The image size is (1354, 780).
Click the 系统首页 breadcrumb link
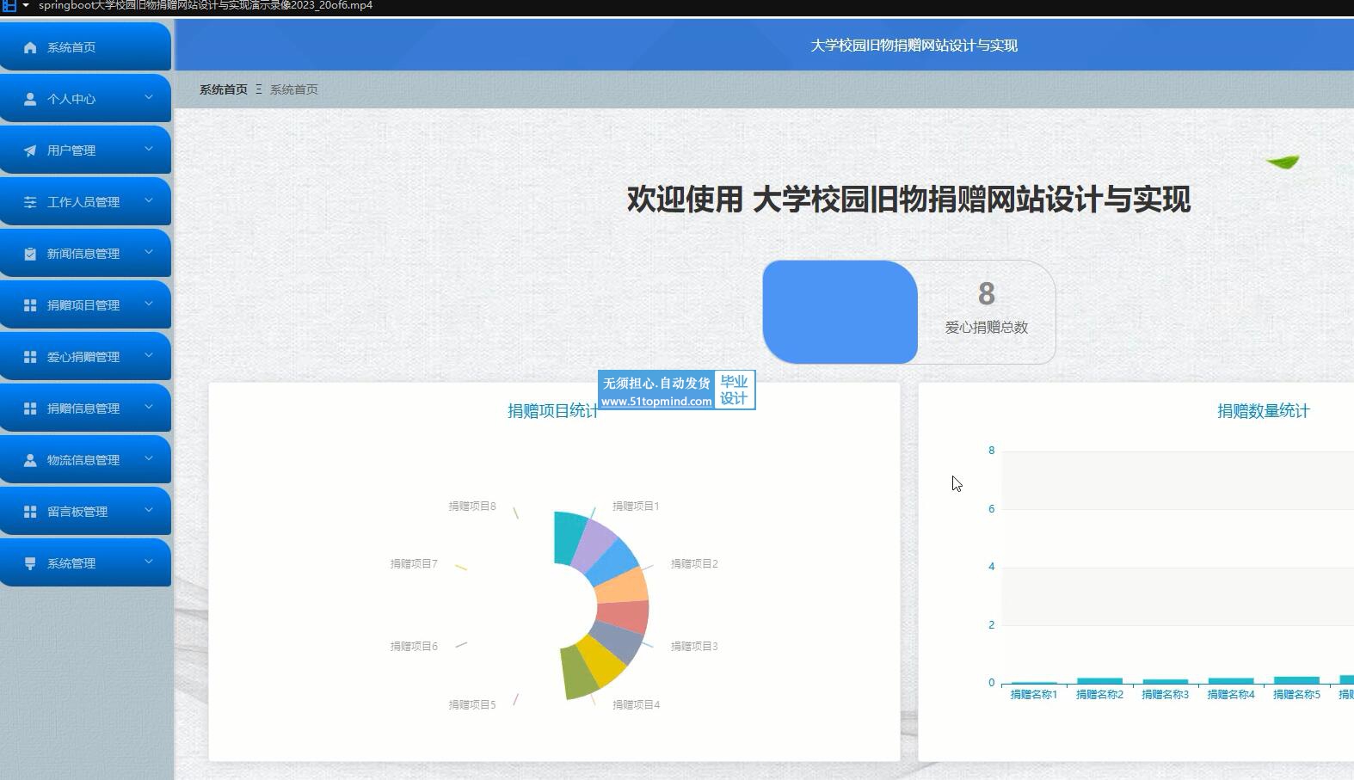[223, 89]
